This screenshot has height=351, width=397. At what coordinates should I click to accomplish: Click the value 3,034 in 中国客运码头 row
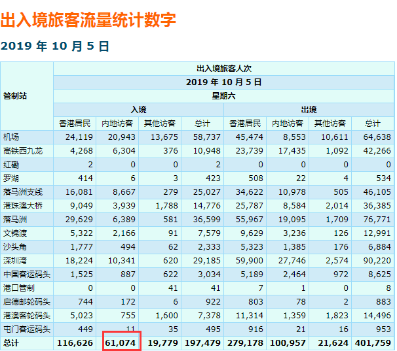pyautogui.click(x=209, y=275)
